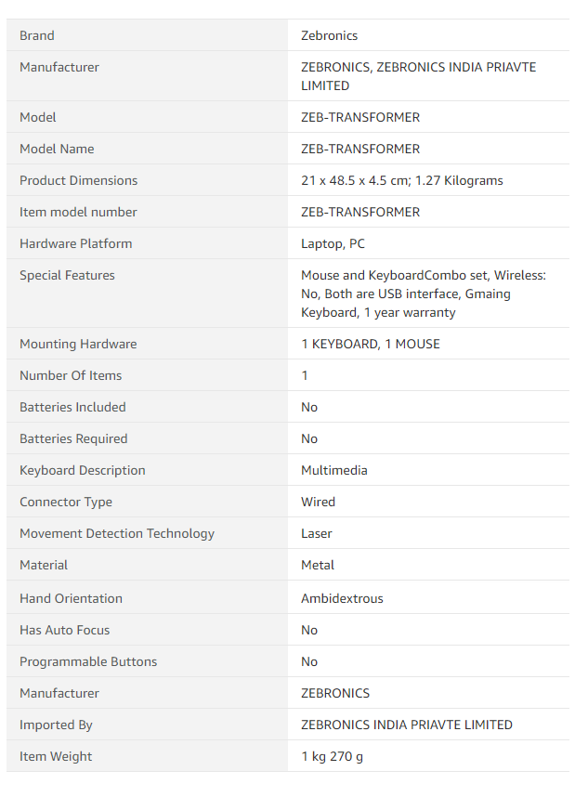Click the Ambidextrous hand orientation value
This screenshot has width=575, height=810.
click(342, 598)
